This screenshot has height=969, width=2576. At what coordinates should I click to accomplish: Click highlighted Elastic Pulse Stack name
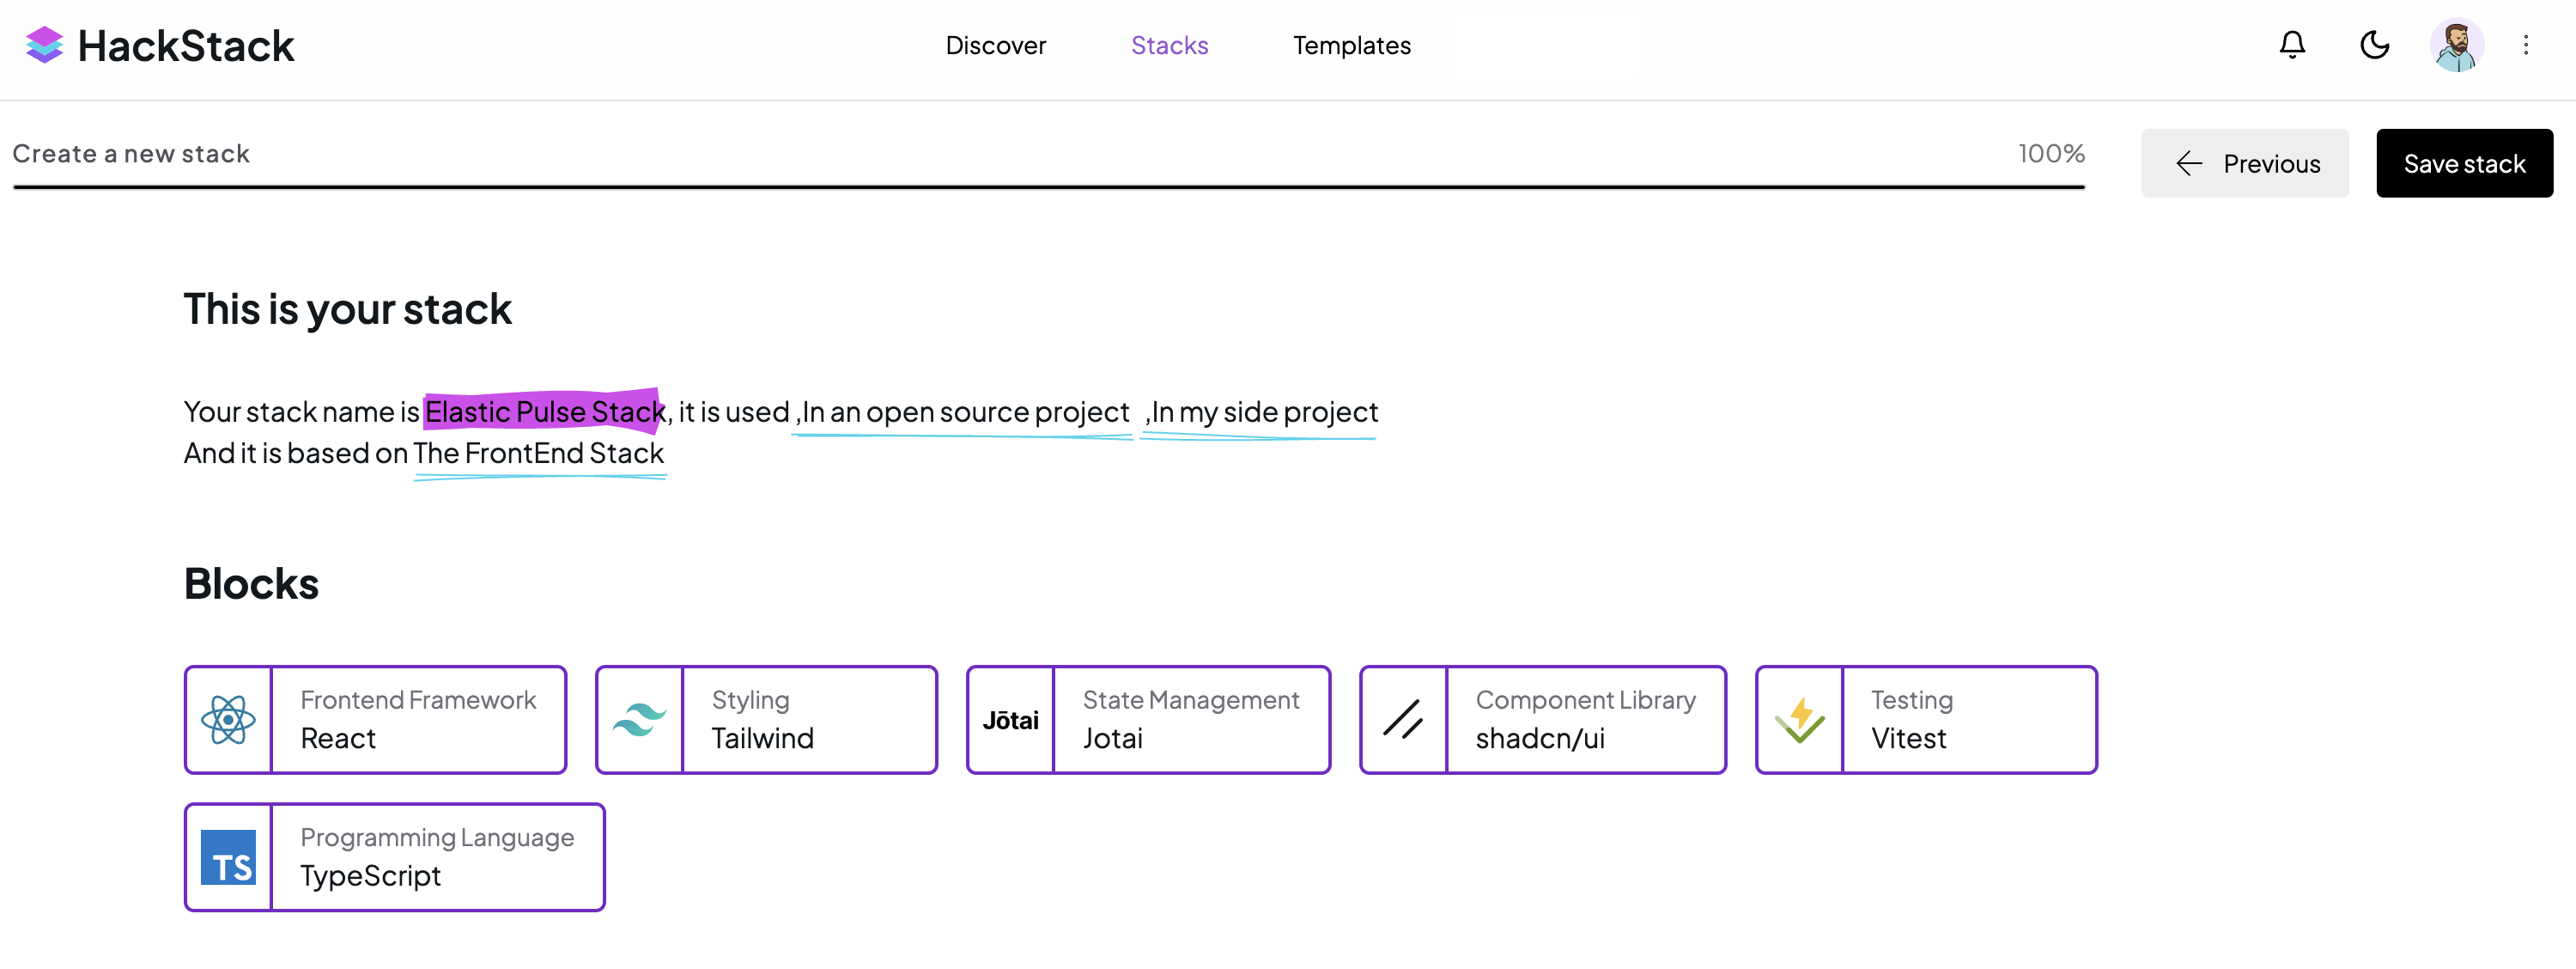[x=544, y=412]
